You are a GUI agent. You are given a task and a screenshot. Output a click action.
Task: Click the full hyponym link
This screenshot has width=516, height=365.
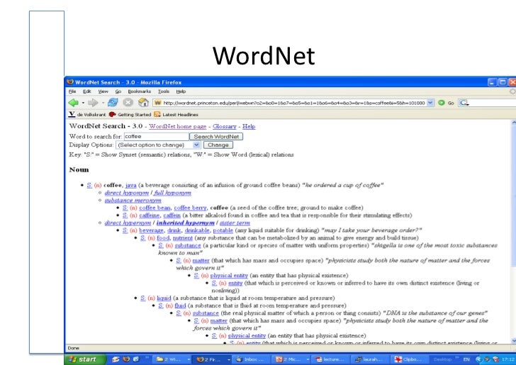172,193
